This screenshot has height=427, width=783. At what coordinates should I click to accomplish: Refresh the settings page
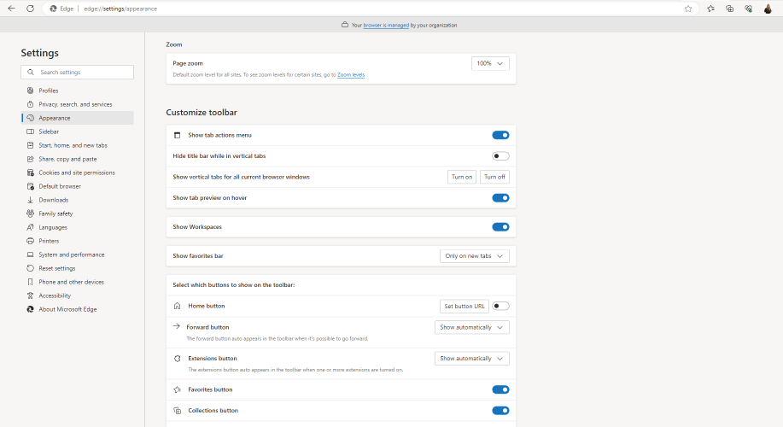(x=31, y=9)
